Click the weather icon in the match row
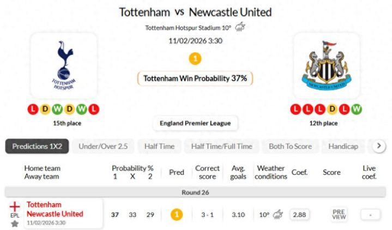This screenshot has width=392, height=230. click(278, 214)
